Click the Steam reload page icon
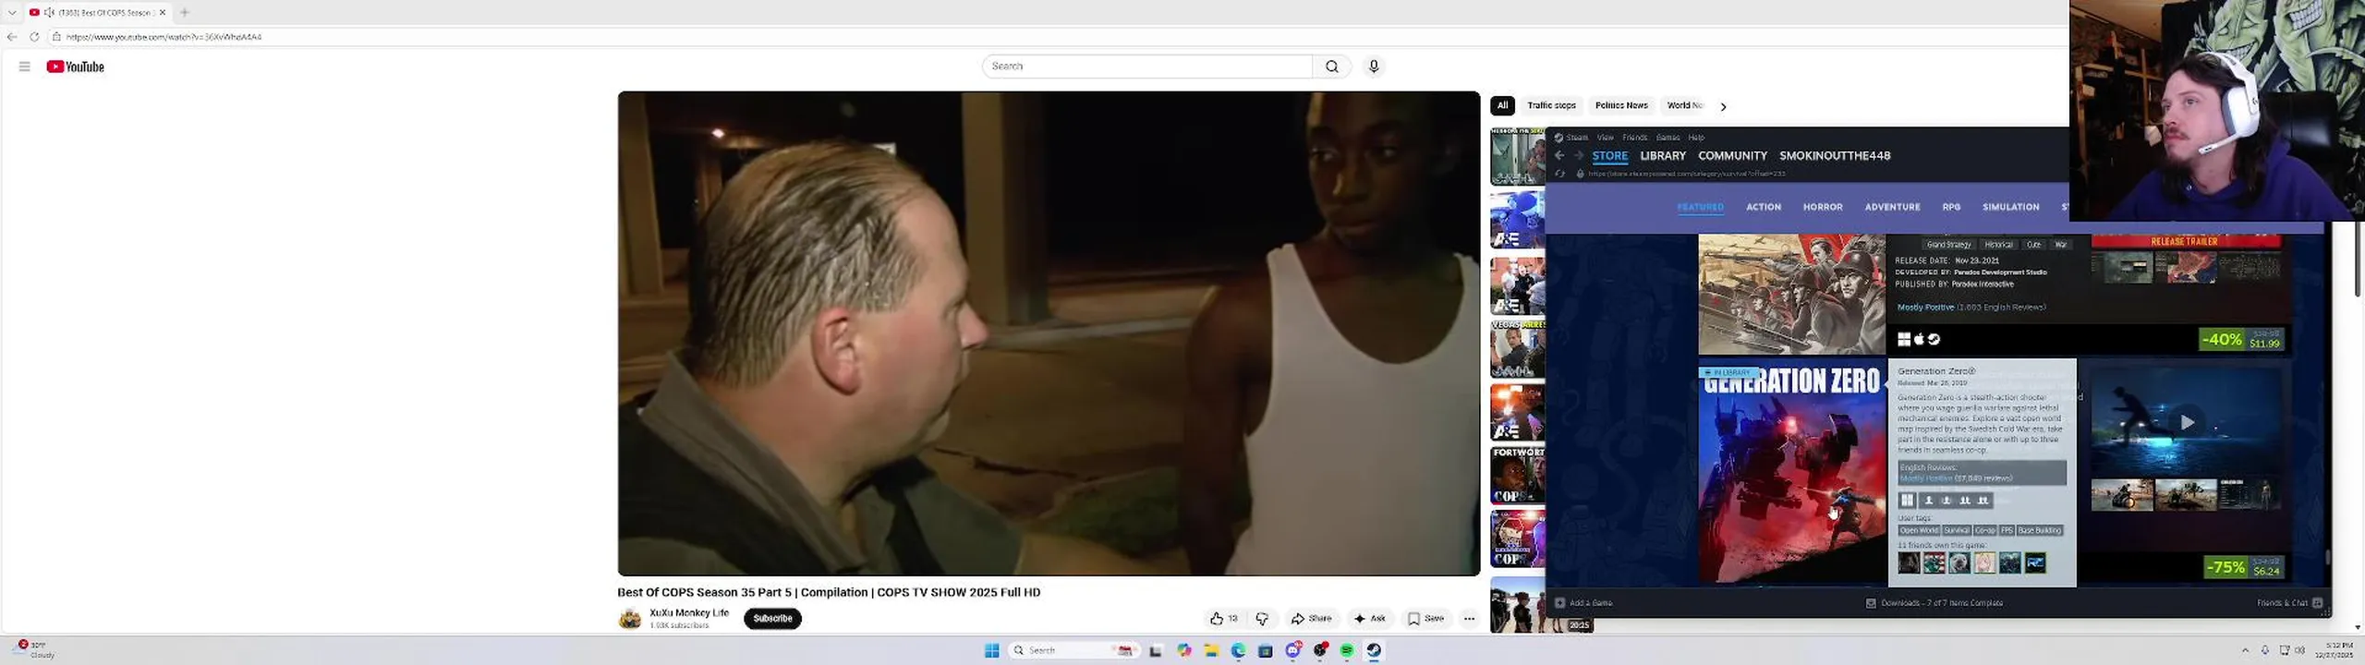This screenshot has height=665, width=2365. click(x=1560, y=174)
